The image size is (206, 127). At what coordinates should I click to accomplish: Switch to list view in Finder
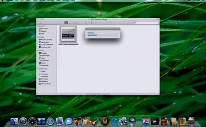[70, 23]
